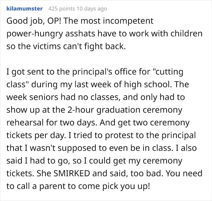
Task: Click the phrase 'protest to the principal'
Action: coord(150,135)
